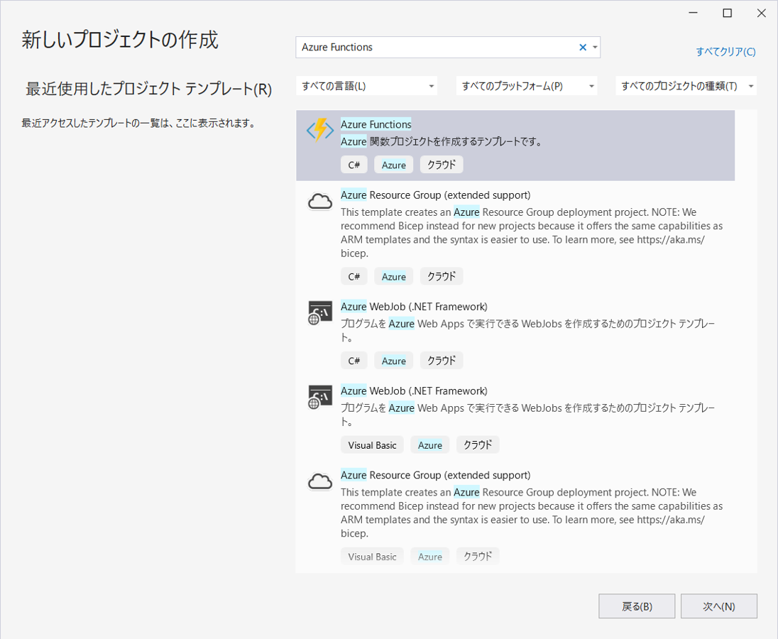Click the C# tag under first Resource Group template
Screen dimensions: 778x639
tap(354, 276)
